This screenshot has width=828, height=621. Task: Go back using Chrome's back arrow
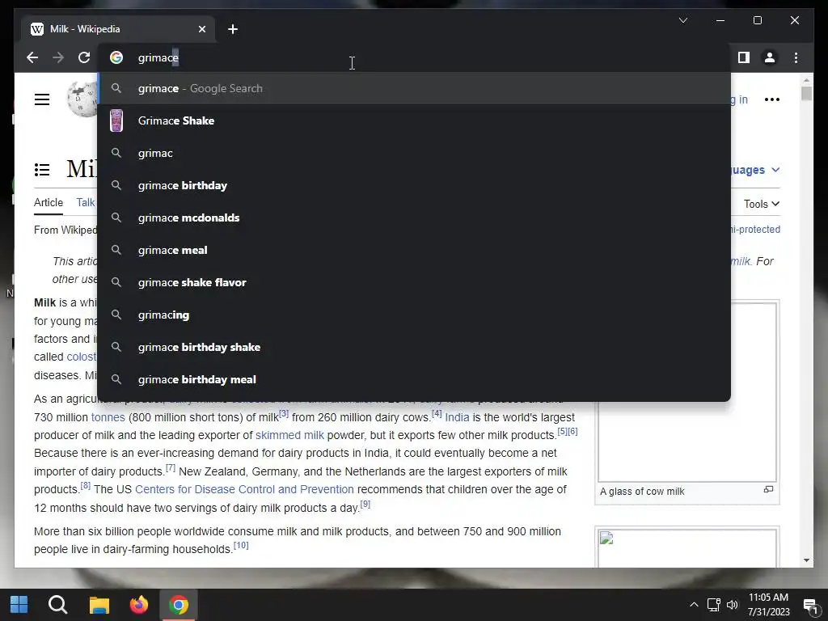point(32,57)
